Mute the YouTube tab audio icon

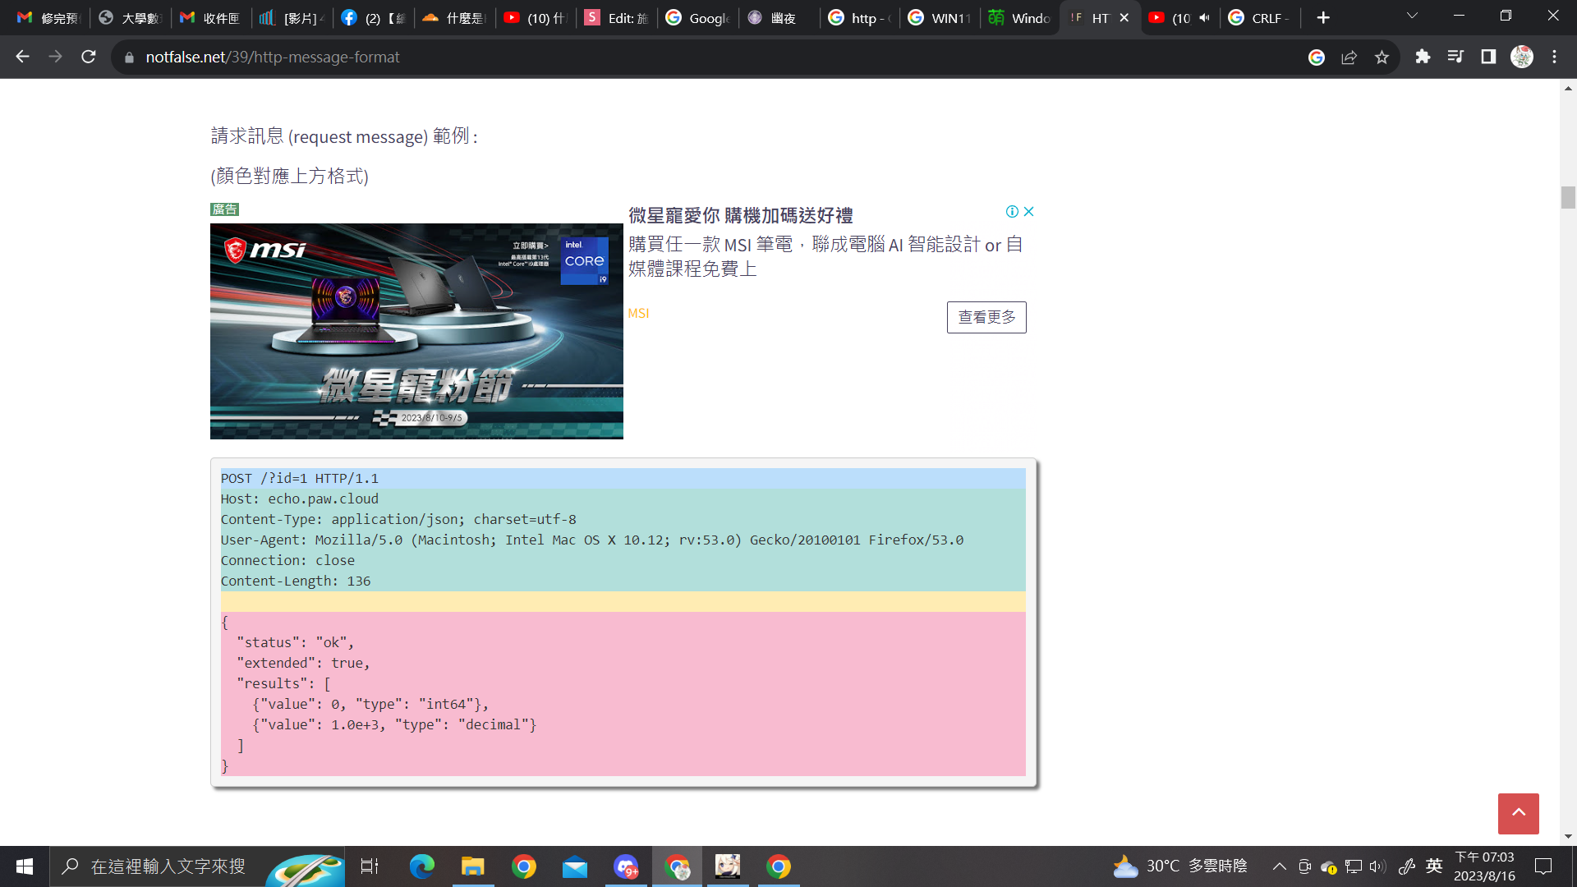pyautogui.click(x=1204, y=17)
